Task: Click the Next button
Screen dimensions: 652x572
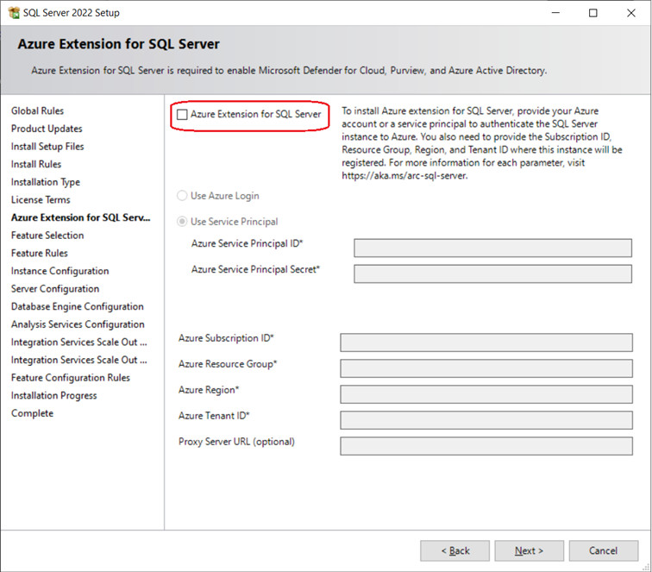Action: tap(529, 550)
